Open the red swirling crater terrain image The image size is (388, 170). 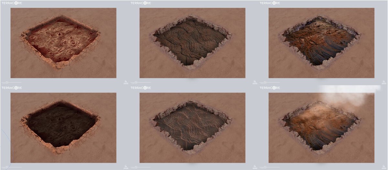pyautogui.click(x=63, y=43)
